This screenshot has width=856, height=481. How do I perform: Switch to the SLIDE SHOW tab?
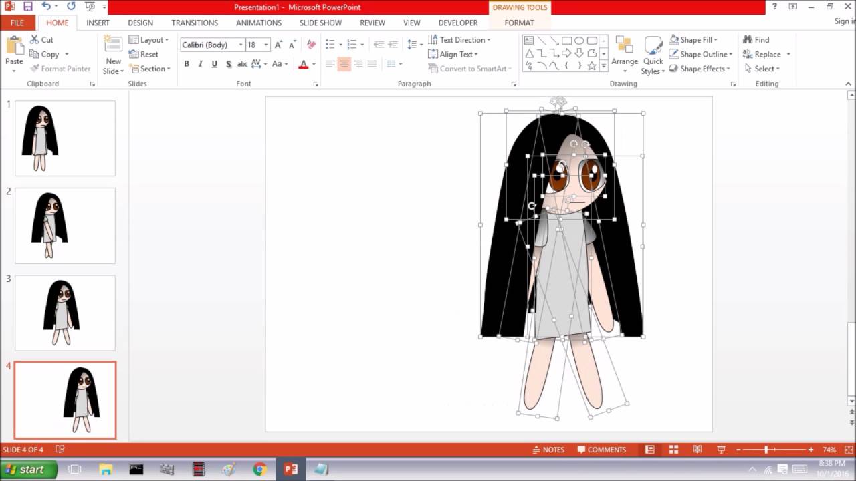(x=320, y=23)
